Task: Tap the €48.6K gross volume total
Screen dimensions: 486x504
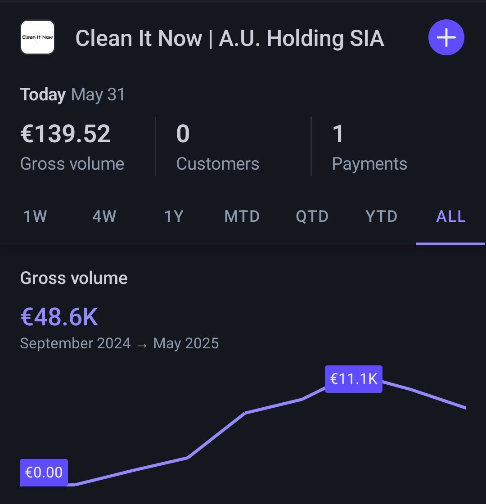Action: [x=59, y=317]
